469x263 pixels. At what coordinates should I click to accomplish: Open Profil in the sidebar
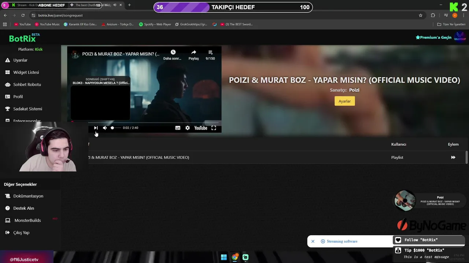pos(18,97)
